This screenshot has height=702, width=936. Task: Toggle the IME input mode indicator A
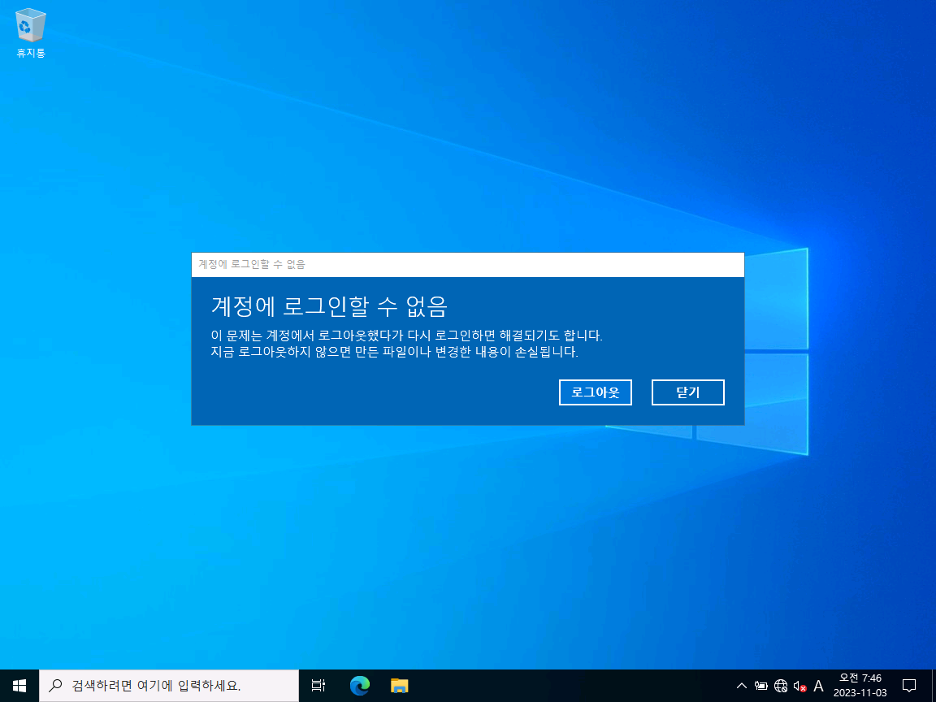point(818,686)
